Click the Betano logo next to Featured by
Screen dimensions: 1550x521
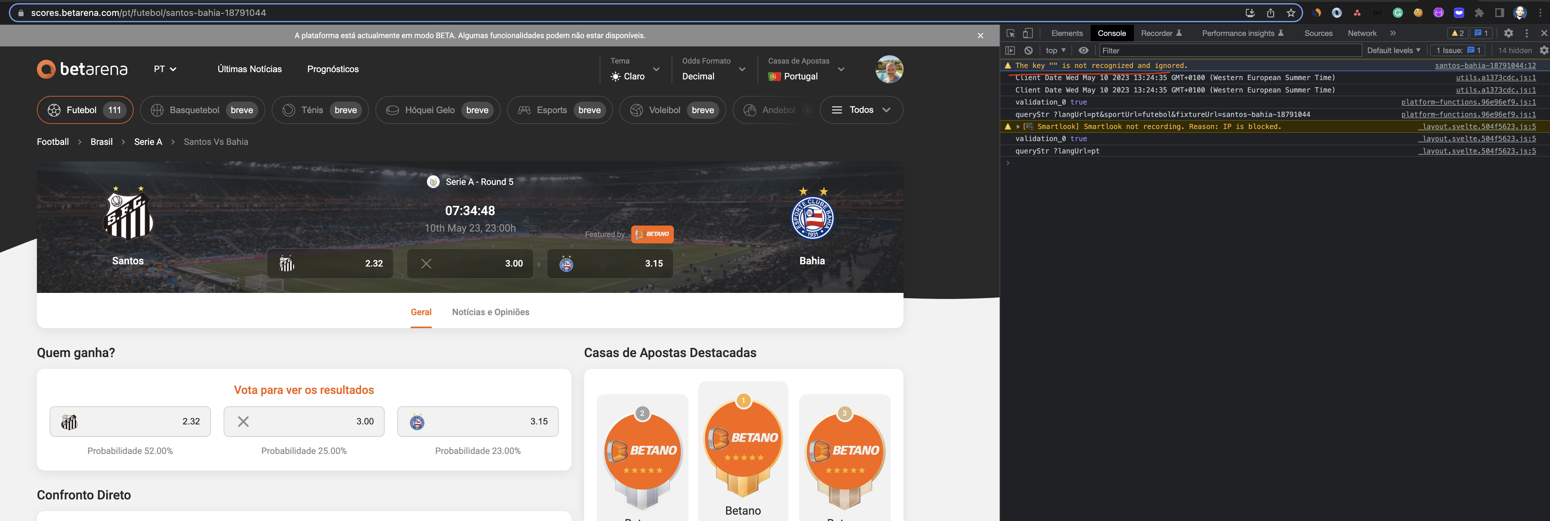pos(652,234)
